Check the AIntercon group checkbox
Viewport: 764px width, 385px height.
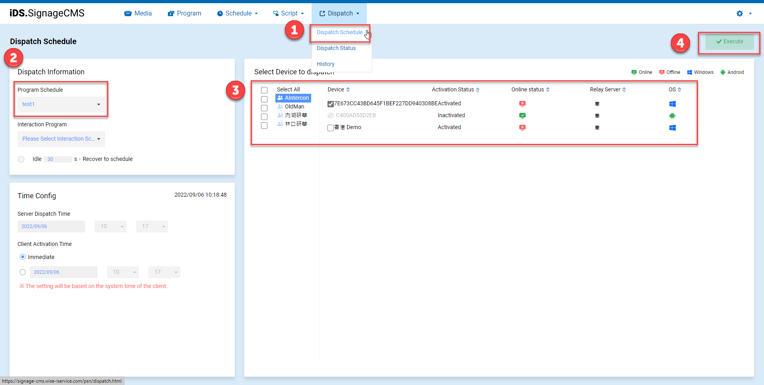(264, 99)
